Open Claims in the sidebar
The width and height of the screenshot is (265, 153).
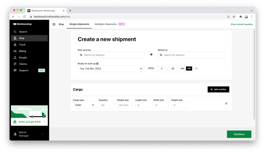coord(29,64)
